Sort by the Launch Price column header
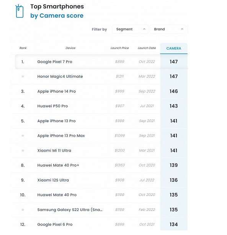Screen dimensions: 227x235 [x=120, y=48]
